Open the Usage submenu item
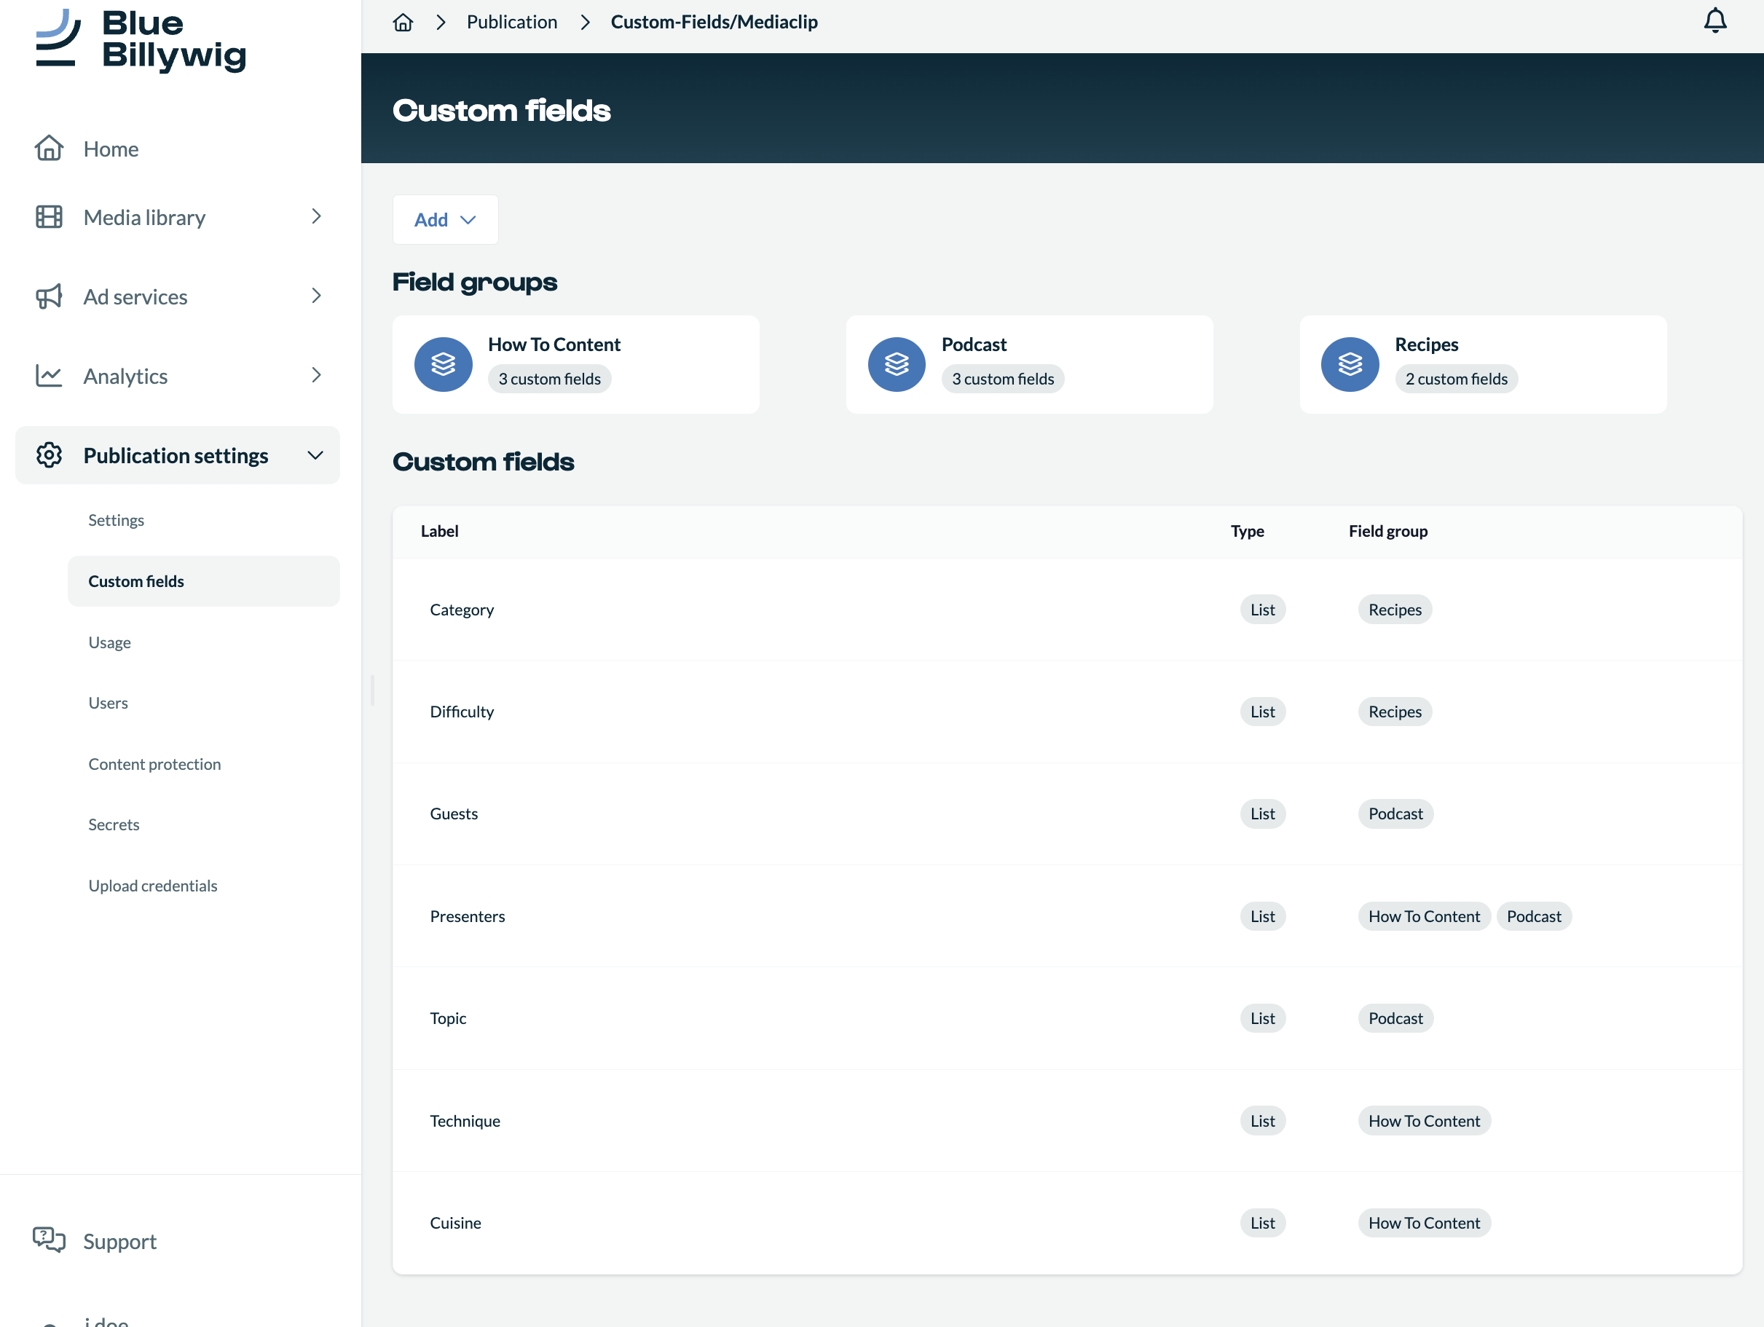The width and height of the screenshot is (1764, 1327). click(109, 642)
